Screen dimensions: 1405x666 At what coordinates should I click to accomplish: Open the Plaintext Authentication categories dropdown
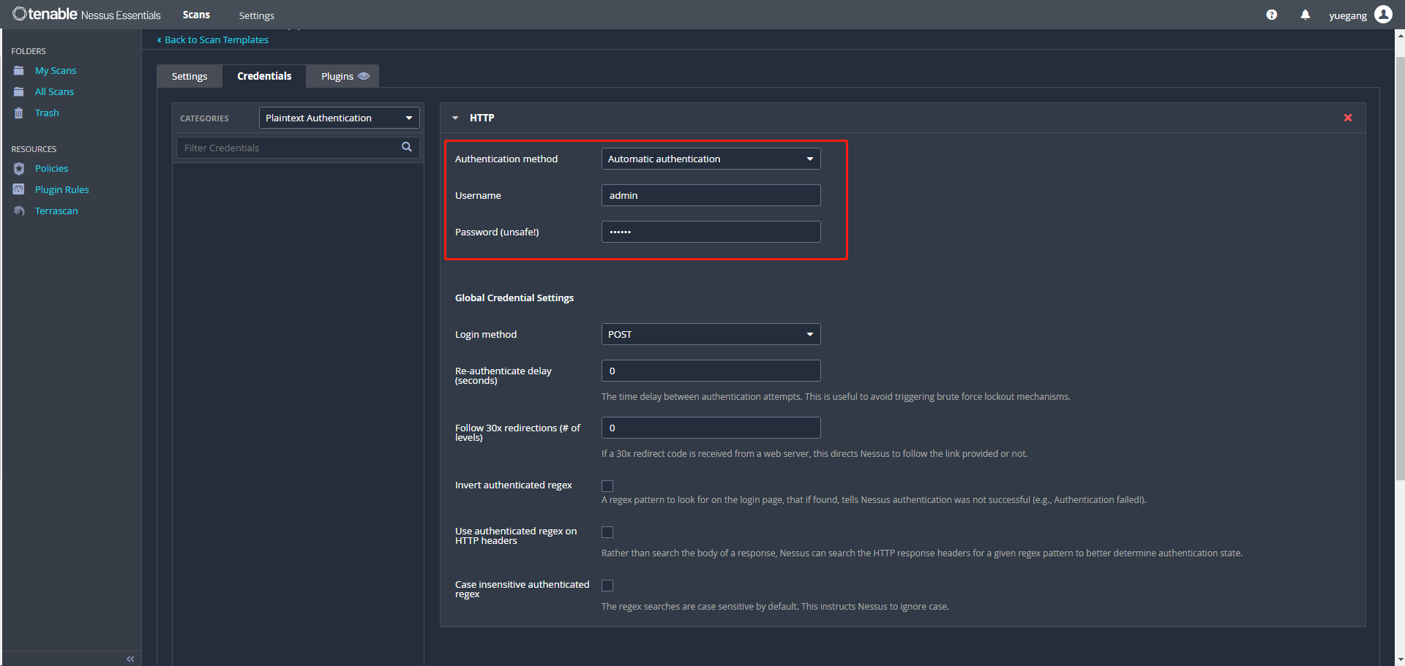(340, 118)
